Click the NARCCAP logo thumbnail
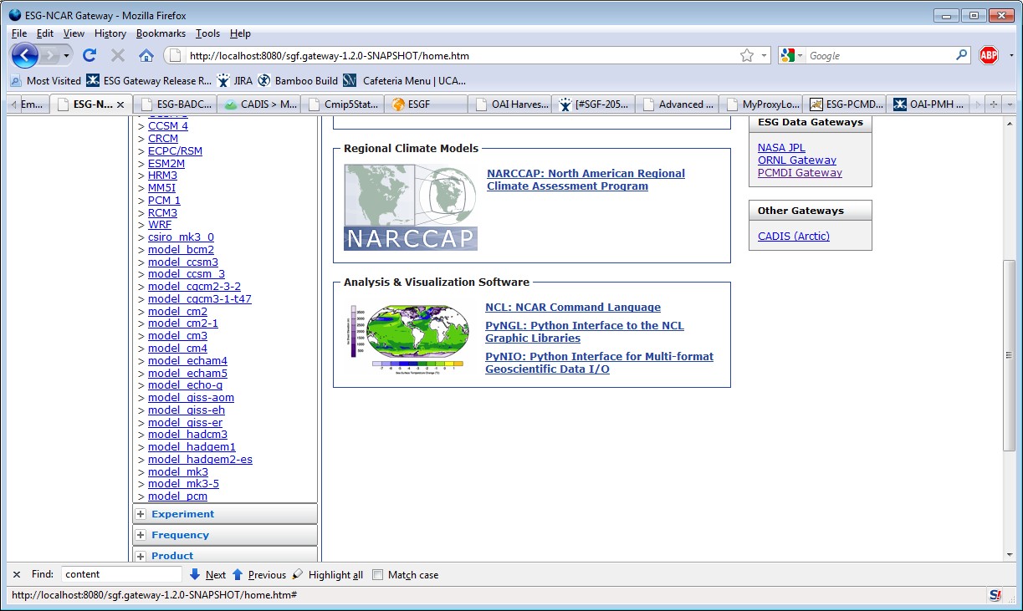The height and width of the screenshot is (611, 1023). point(410,206)
